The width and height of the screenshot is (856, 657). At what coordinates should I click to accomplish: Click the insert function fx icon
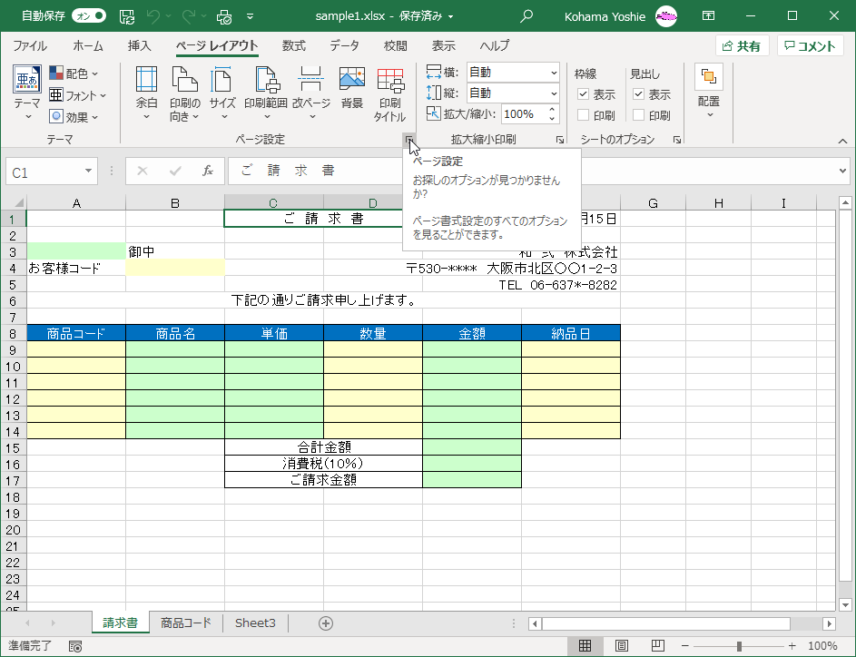click(208, 171)
